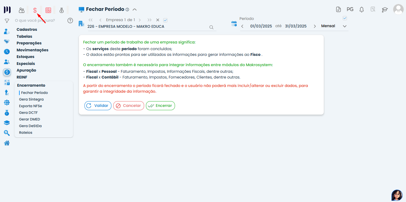Viewport: 406px width, 202px height.
Task: Click the PG icon in header
Action: (x=350, y=9)
